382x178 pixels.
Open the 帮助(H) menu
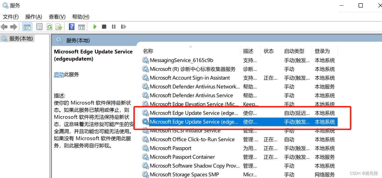point(81,17)
